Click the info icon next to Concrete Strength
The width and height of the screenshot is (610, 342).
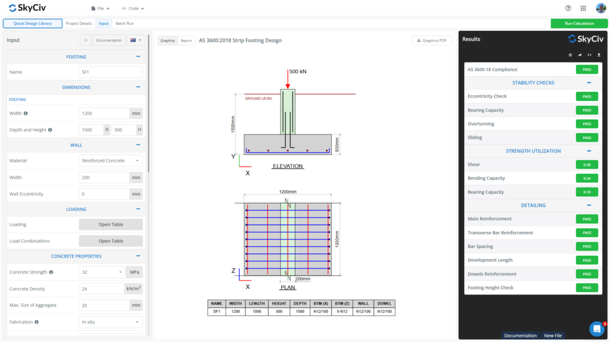[x=51, y=272]
